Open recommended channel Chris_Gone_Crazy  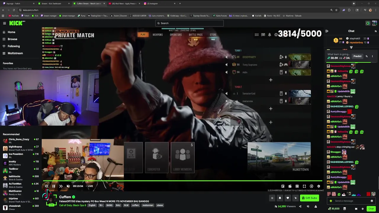(21, 141)
